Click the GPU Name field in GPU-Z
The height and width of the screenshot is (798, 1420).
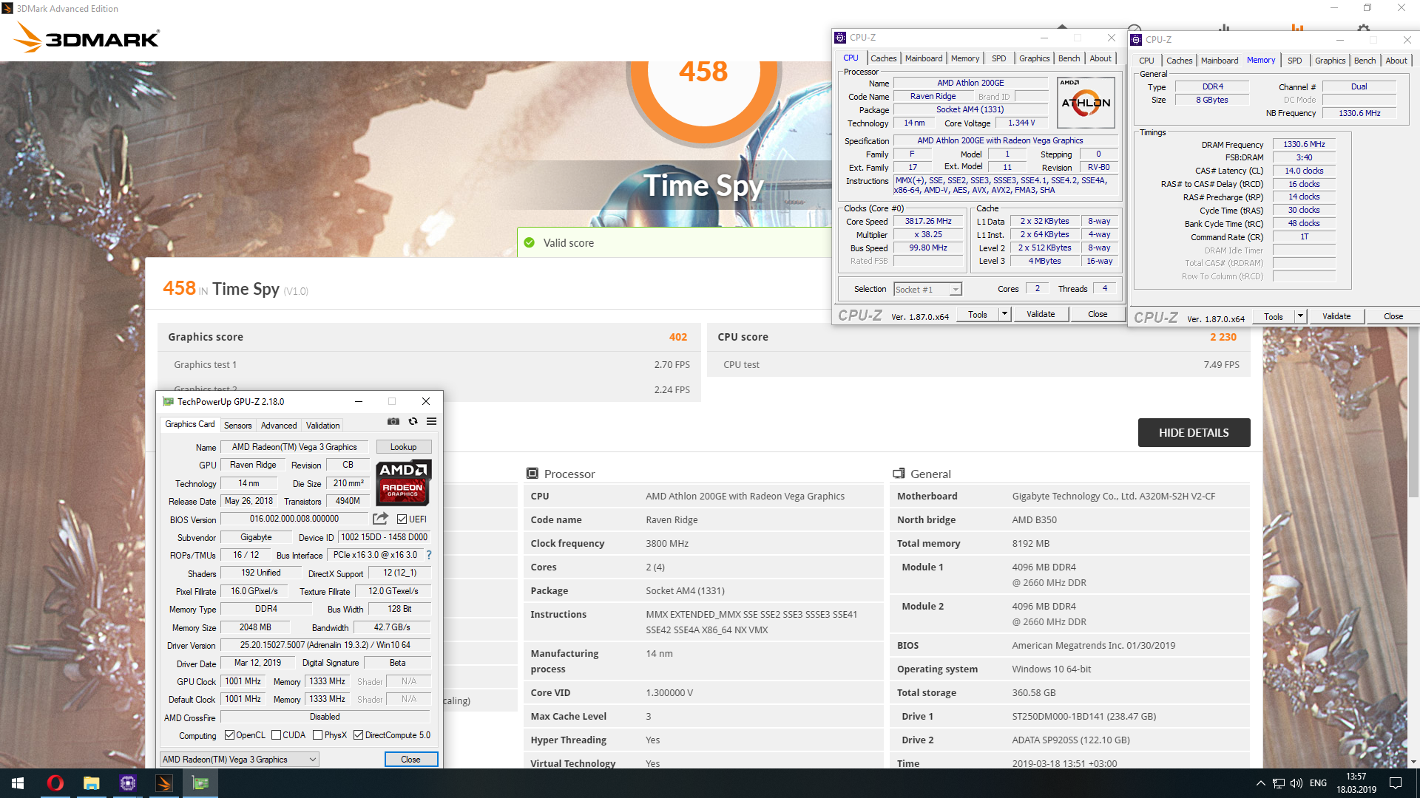pos(294,446)
